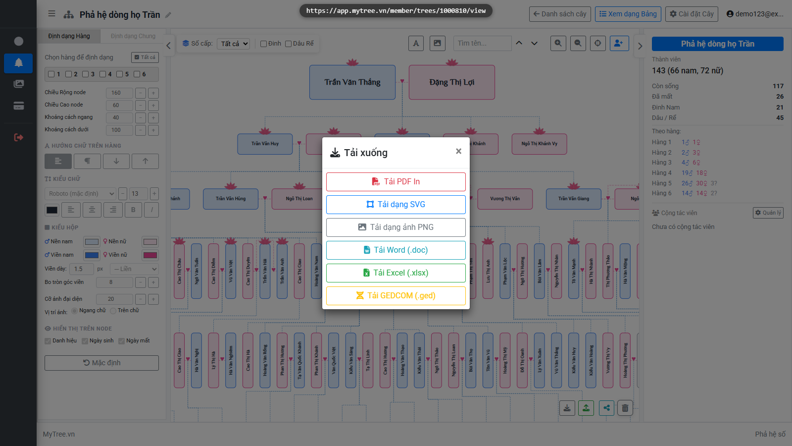The height and width of the screenshot is (446, 792).
Task: Check the row 3 checkbox
Action: pos(85,74)
